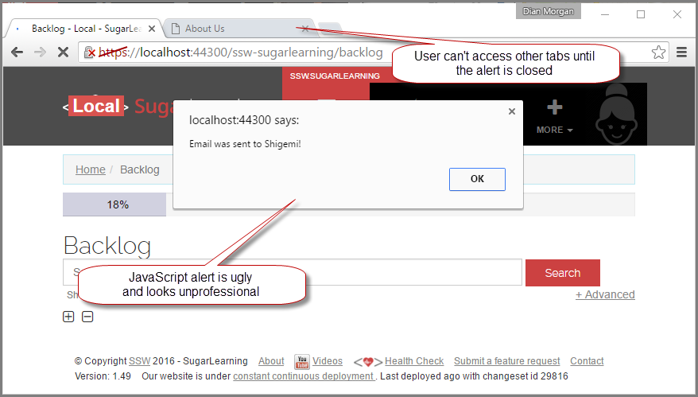Click the browser forward arrow
This screenshot has height=397, width=698.
40,53
